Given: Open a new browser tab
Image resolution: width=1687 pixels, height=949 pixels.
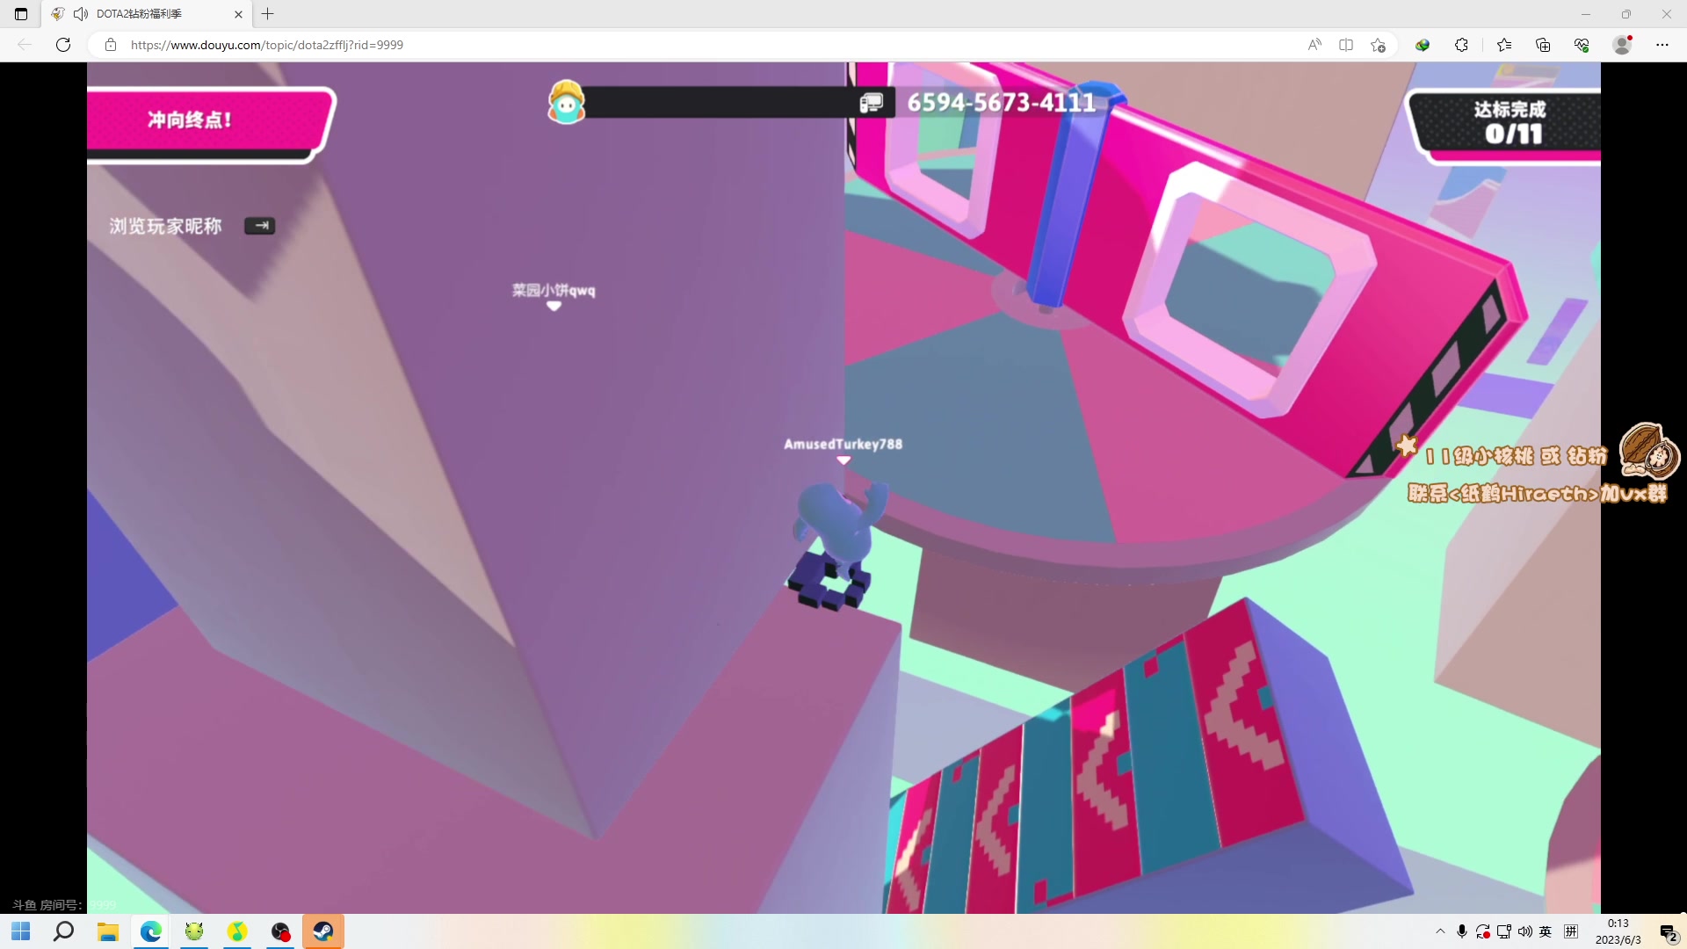Looking at the screenshot, I should pyautogui.click(x=268, y=14).
